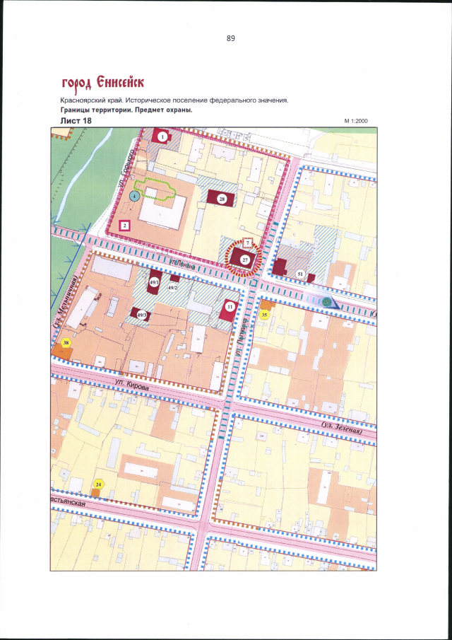Select yellow hexagon marker 24
Image resolution: width=452 pixels, height=640 pixels.
(98, 484)
